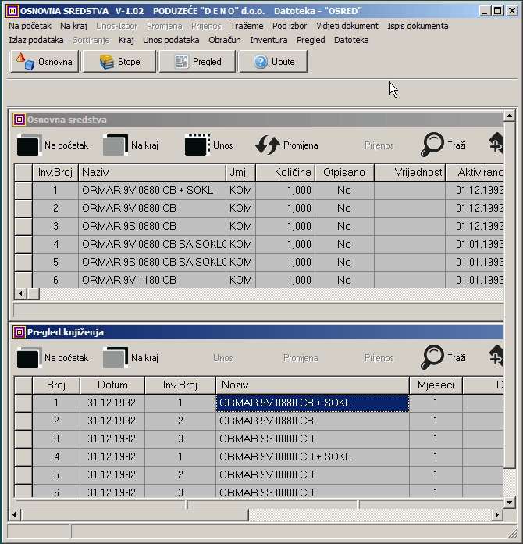523x544 pixels.
Task: Select cell 'ORMAR 9V 1180 CB'
Action: pyautogui.click(x=152, y=280)
